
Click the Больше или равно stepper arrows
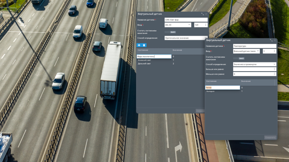coord(274,69)
